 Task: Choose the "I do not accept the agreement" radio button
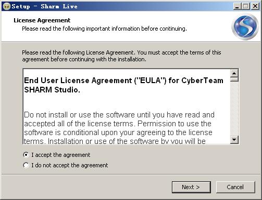[26, 165]
